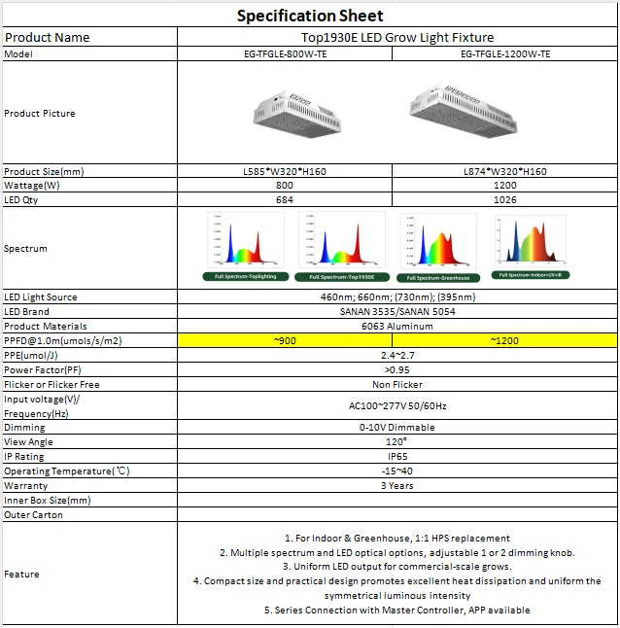
Task: Select the Full Spectrum-Greenhouse chart
Action: pos(437,248)
